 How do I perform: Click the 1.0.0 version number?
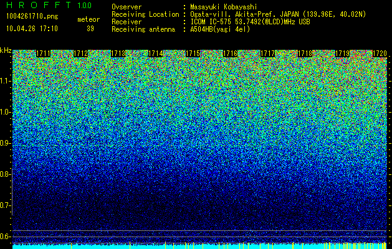point(85,6)
